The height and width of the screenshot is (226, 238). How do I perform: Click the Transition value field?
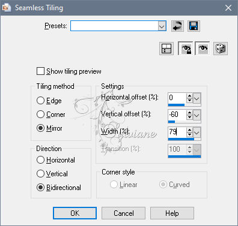tap(177, 149)
